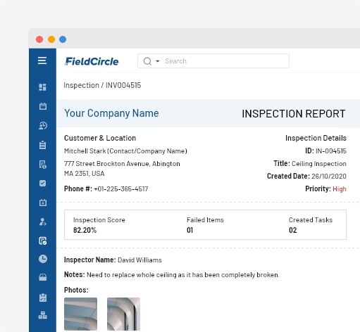Screen dimensions: 360x332
Task: Click the blue window dot
Action: tap(63, 39)
